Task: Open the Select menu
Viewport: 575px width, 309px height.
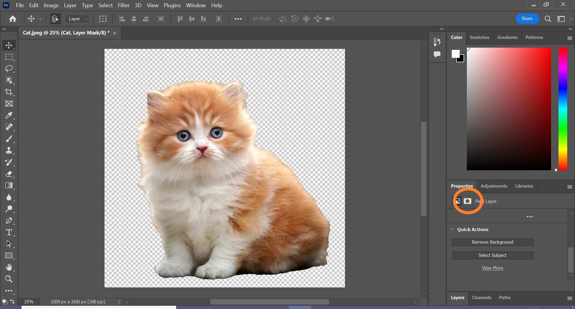Action: [105, 5]
